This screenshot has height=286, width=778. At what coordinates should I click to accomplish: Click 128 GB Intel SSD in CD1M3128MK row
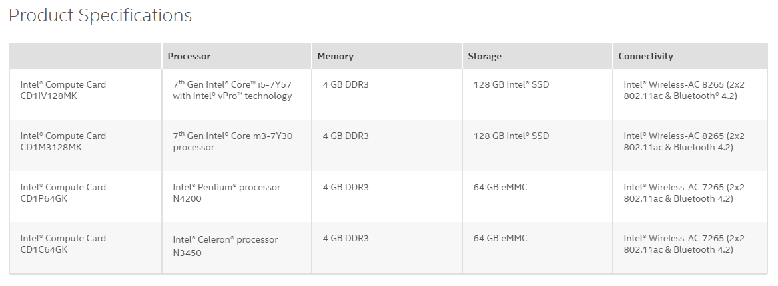511,136
